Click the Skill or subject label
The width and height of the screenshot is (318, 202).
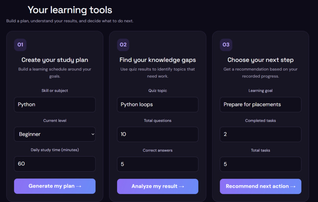click(x=55, y=91)
